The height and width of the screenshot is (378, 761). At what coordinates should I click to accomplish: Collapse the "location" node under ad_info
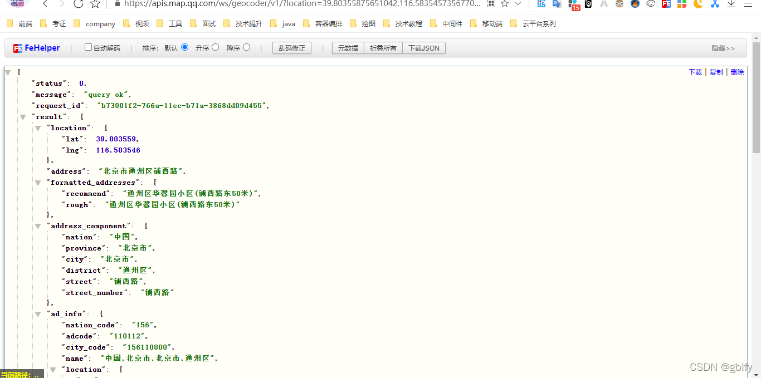pyautogui.click(x=53, y=370)
